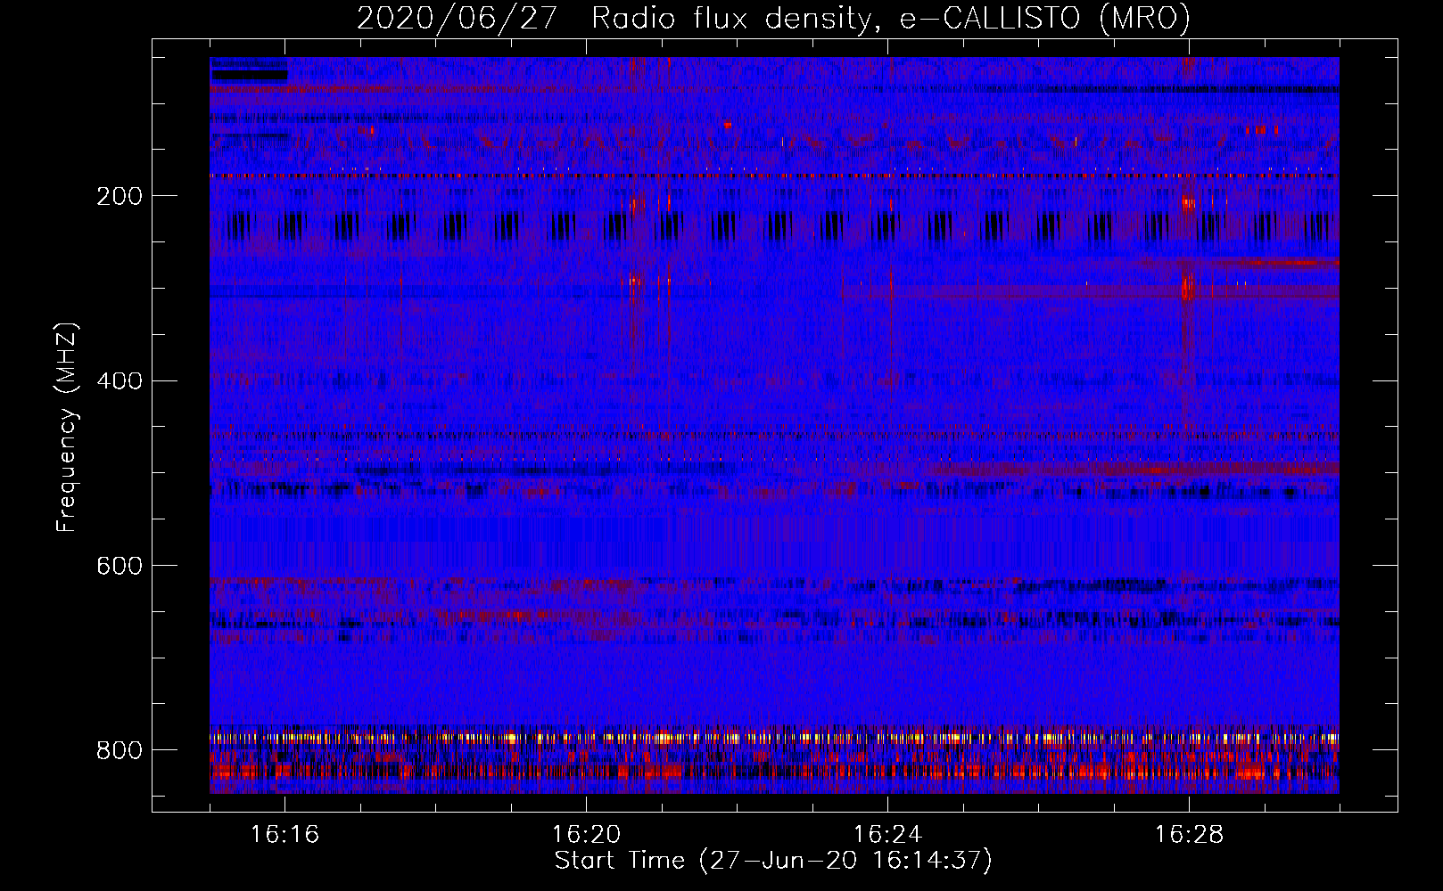This screenshot has width=1443, height=891.
Task: Click the 'Start Time (27-Jun-20 16:14:37)' axis label
Action: click(773, 861)
